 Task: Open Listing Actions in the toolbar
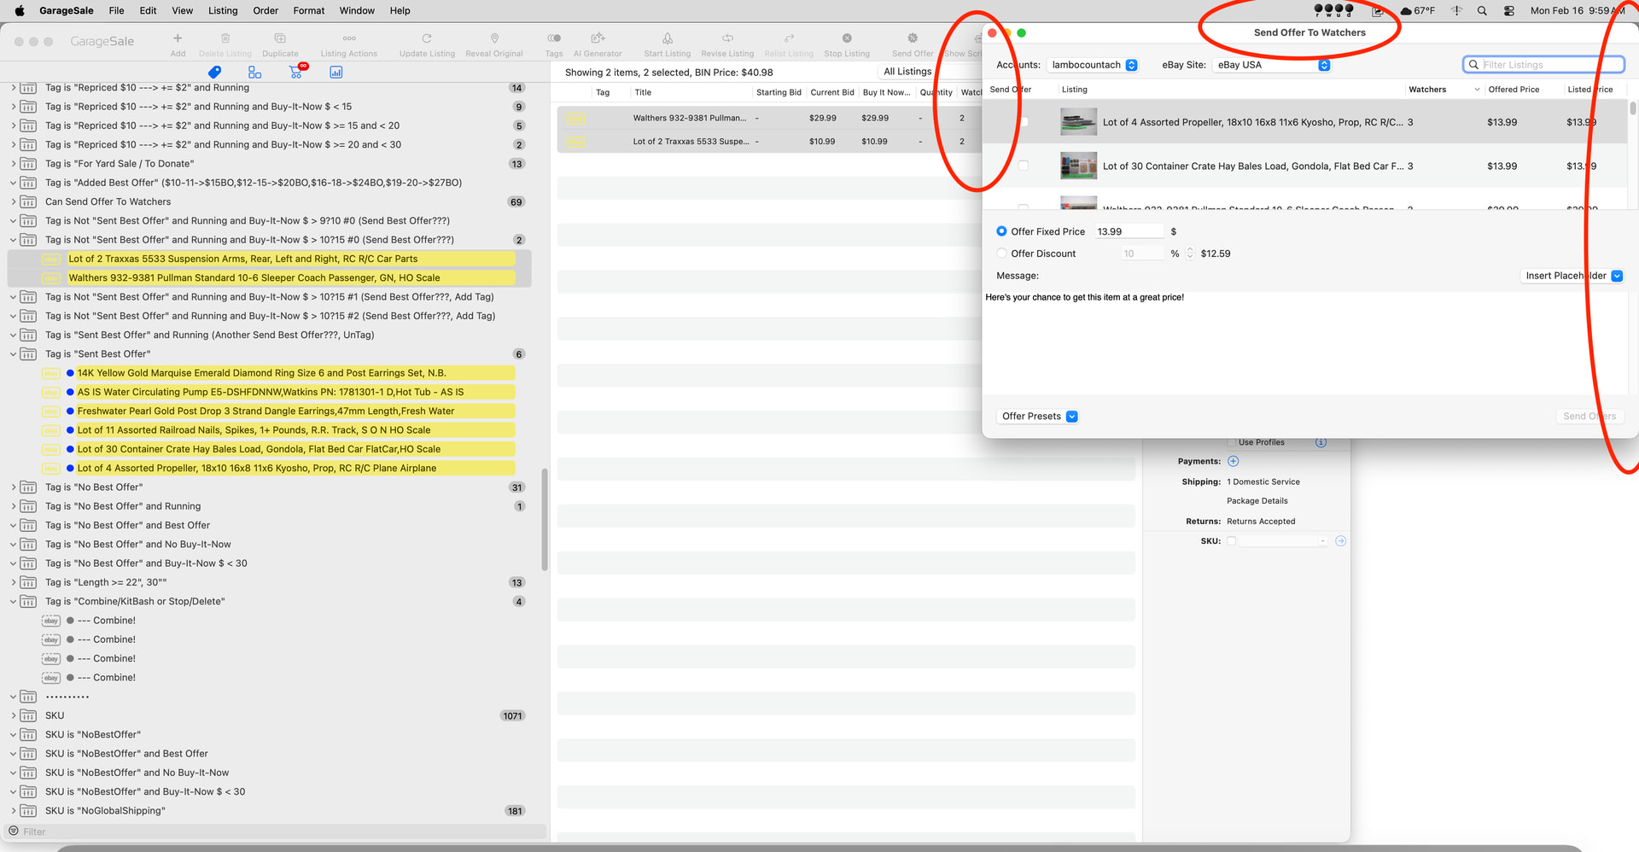348,39
